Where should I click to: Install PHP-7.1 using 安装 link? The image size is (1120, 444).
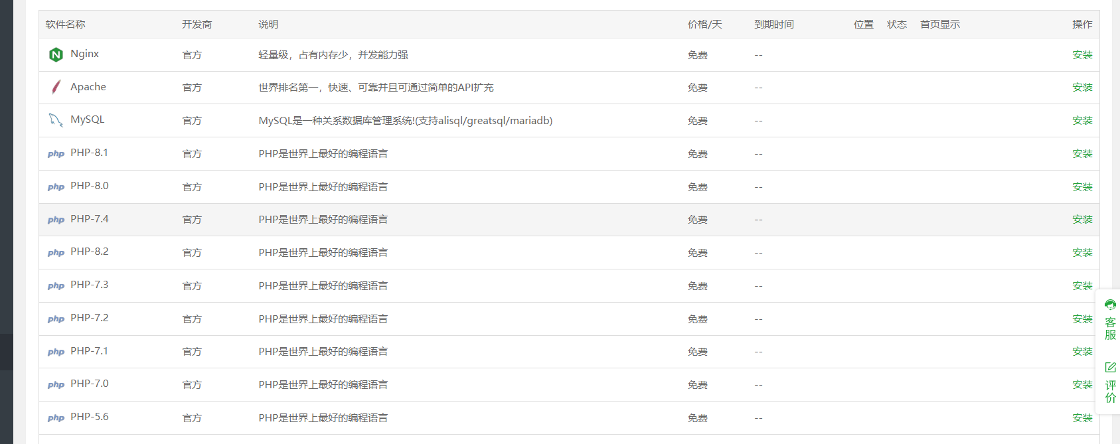pos(1082,352)
